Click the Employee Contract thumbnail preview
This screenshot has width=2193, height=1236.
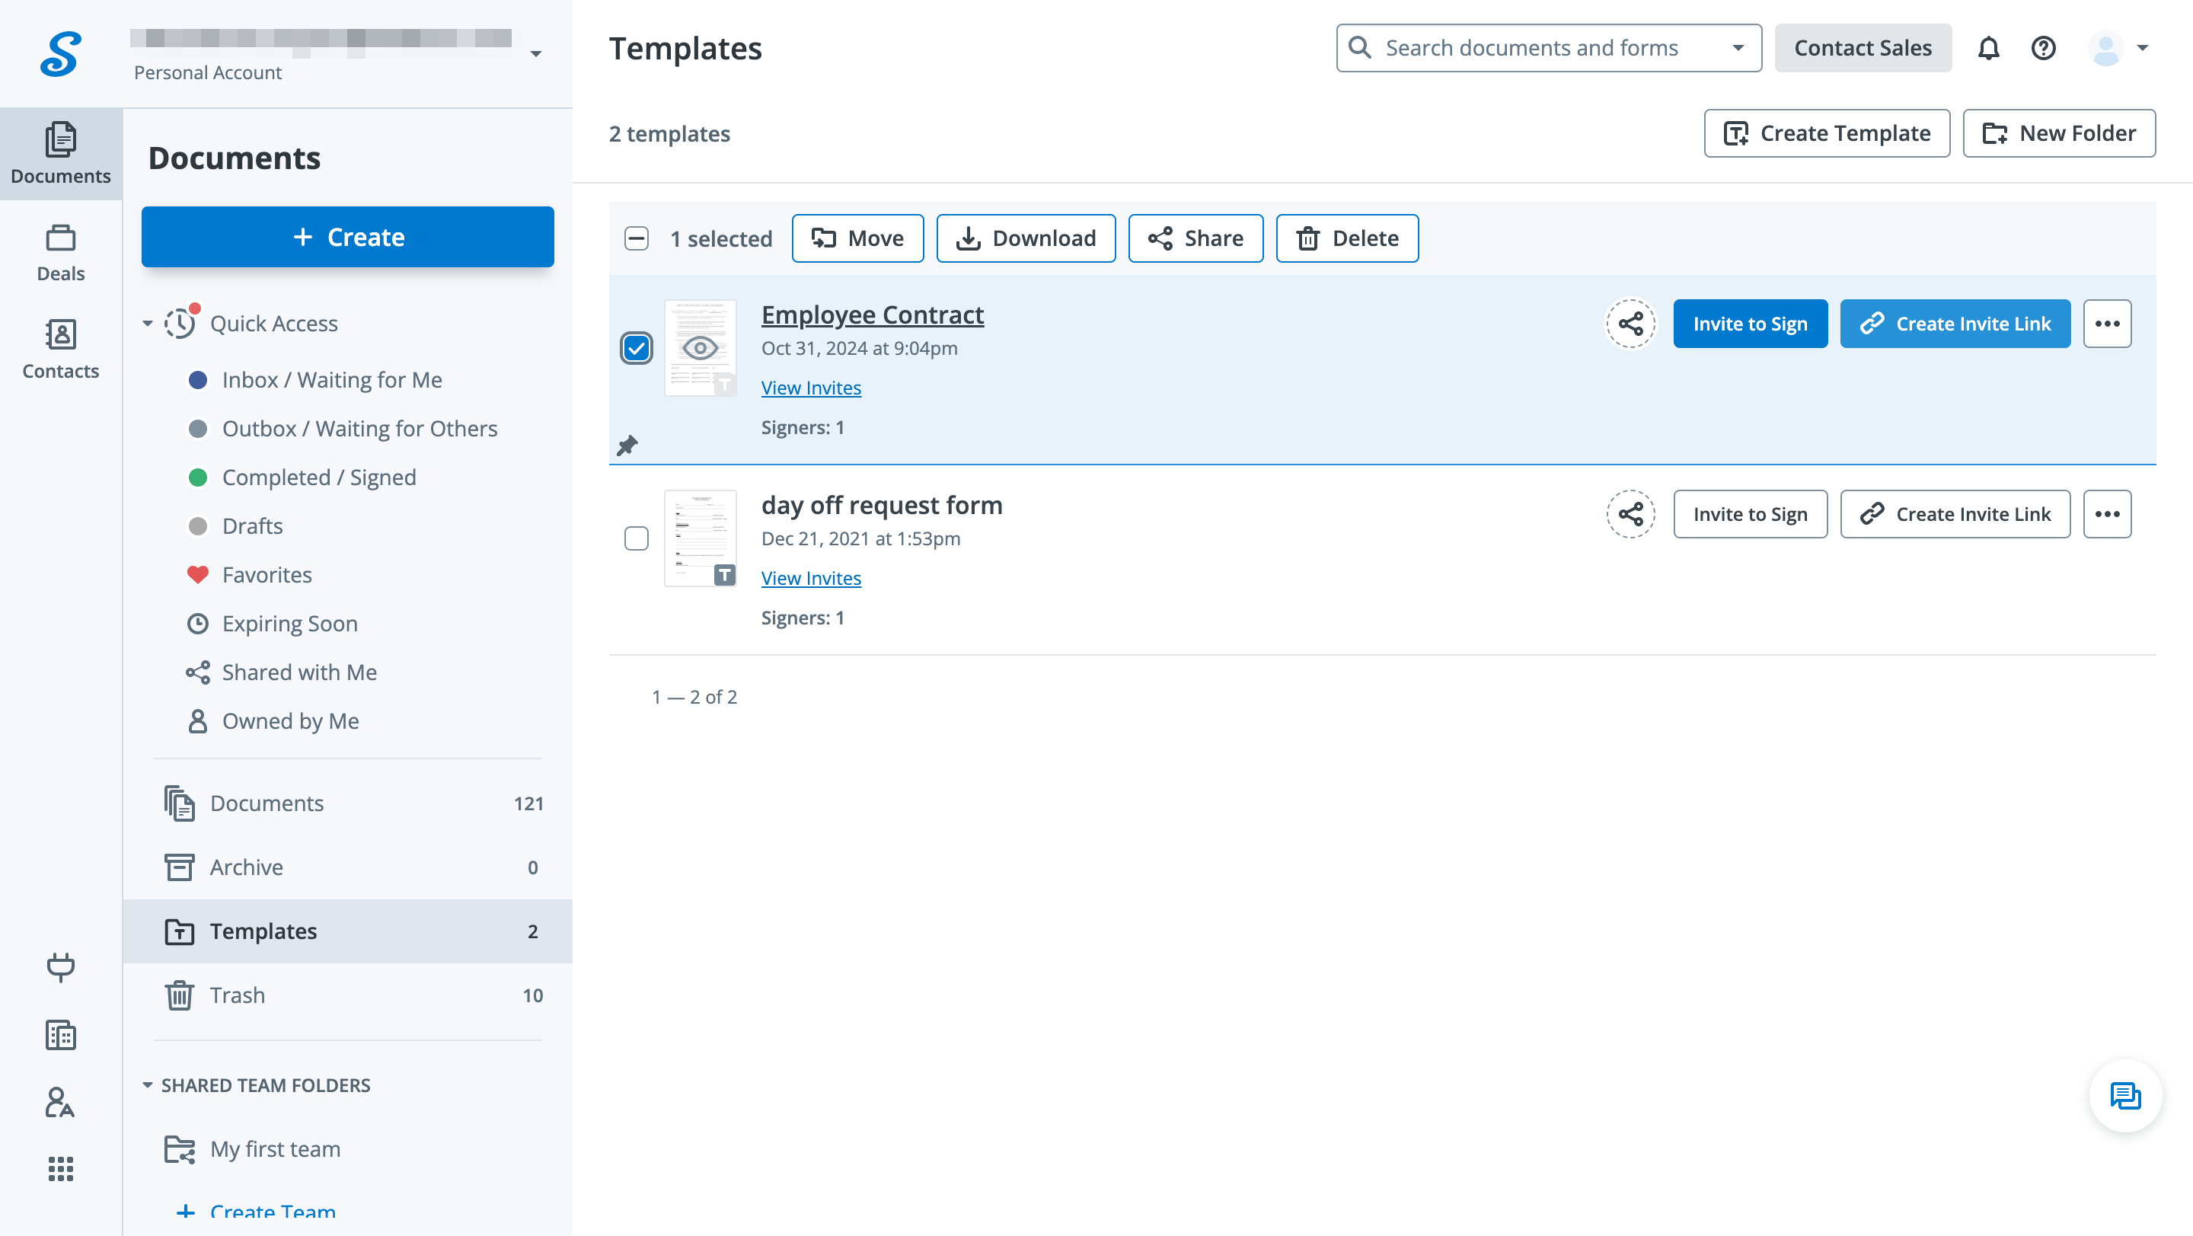click(700, 348)
